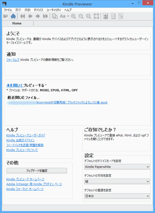The image size is (155, 213).
Task: Follow the フォーラムで link
Action: coord(13,60)
